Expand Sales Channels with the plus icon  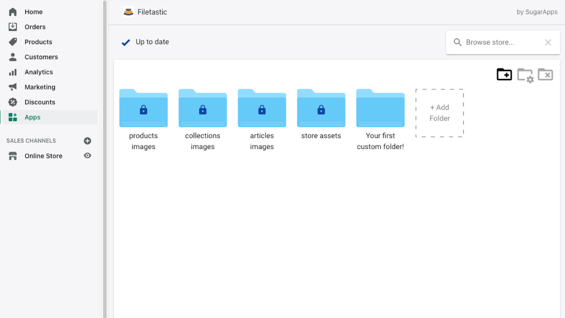[87, 141]
